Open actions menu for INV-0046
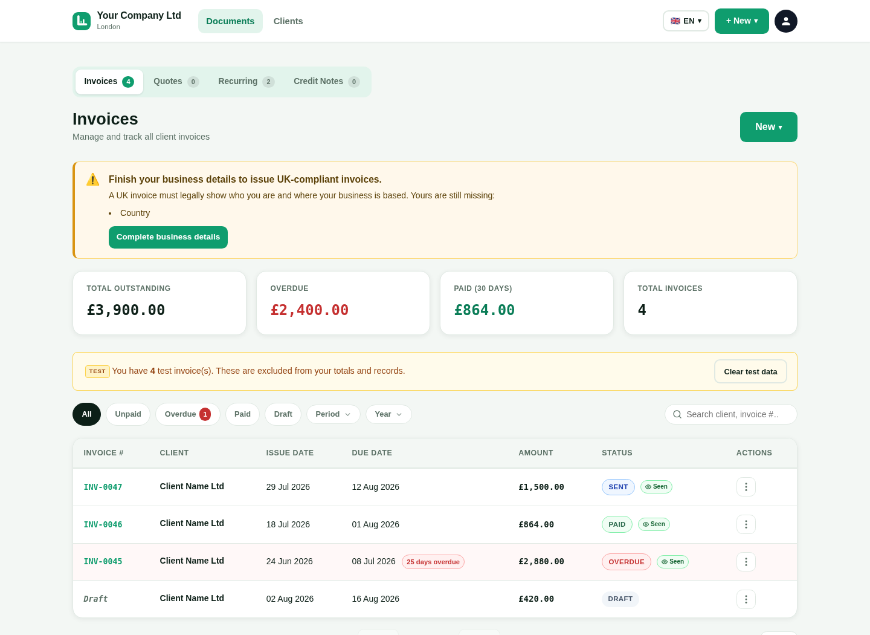This screenshot has width=870, height=635. tap(746, 524)
